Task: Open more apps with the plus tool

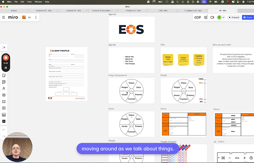Action: [x=4, y=121]
